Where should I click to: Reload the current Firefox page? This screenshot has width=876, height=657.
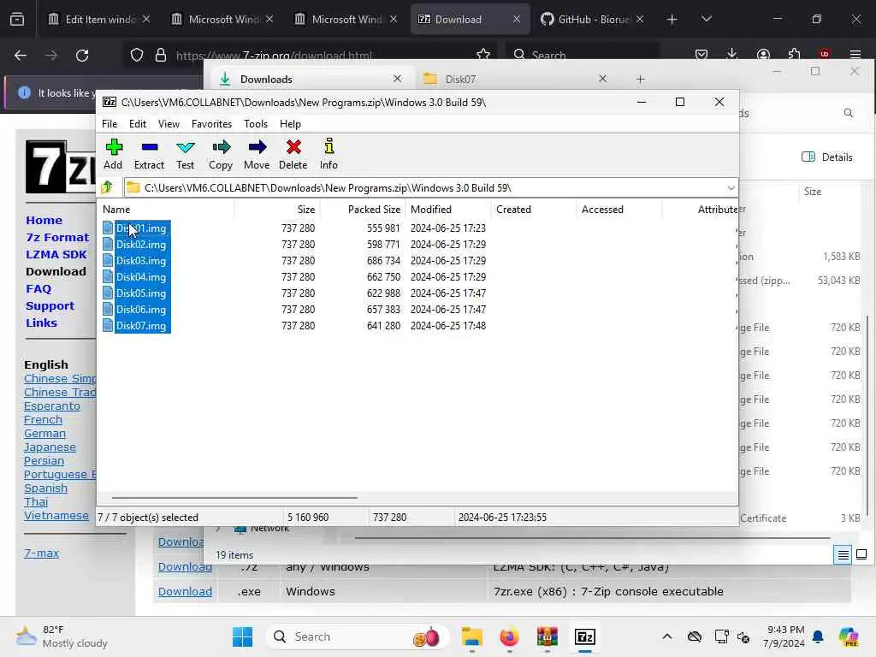click(x=82, y=55)
